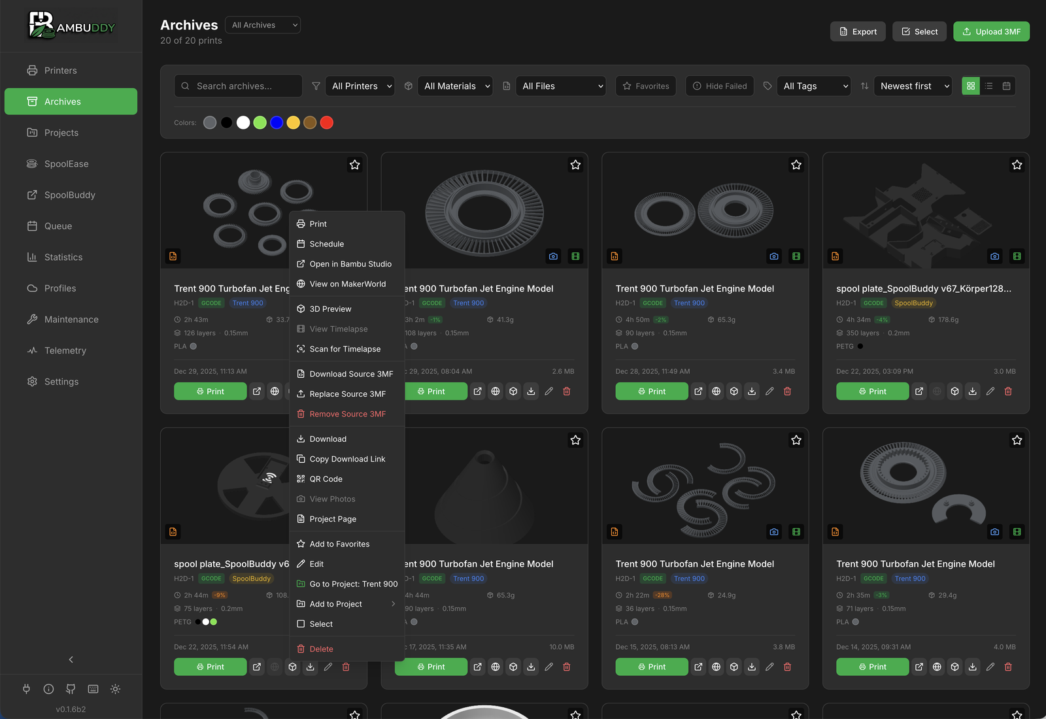Open the 3D preview cube icon on a print card
This screenshot has width=1046, height=719.
pyautogui.click(x=734, y=391)
